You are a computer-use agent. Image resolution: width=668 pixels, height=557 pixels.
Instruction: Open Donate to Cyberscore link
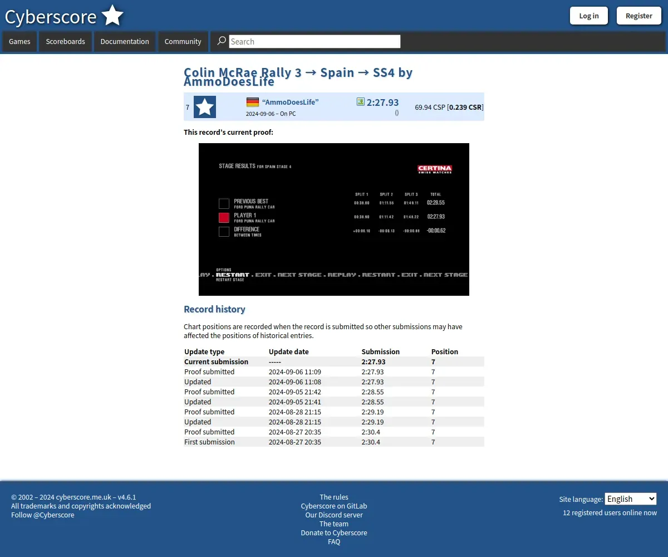pos(334,532)
